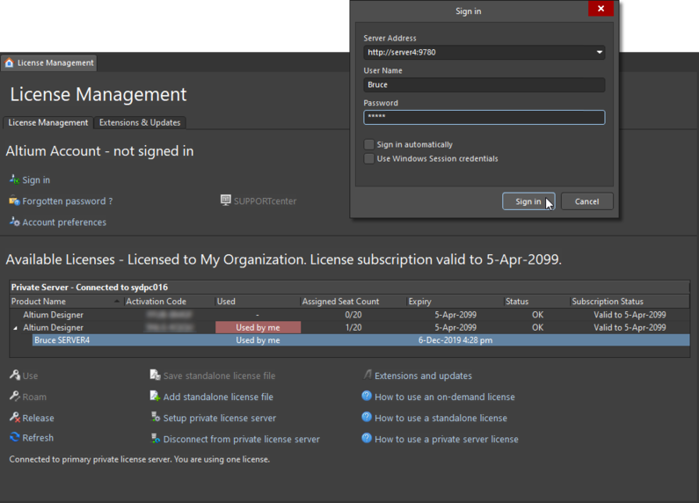Check Use Windows Session credentials
Screen dimensions: 699x503
[x=369, y=159]
